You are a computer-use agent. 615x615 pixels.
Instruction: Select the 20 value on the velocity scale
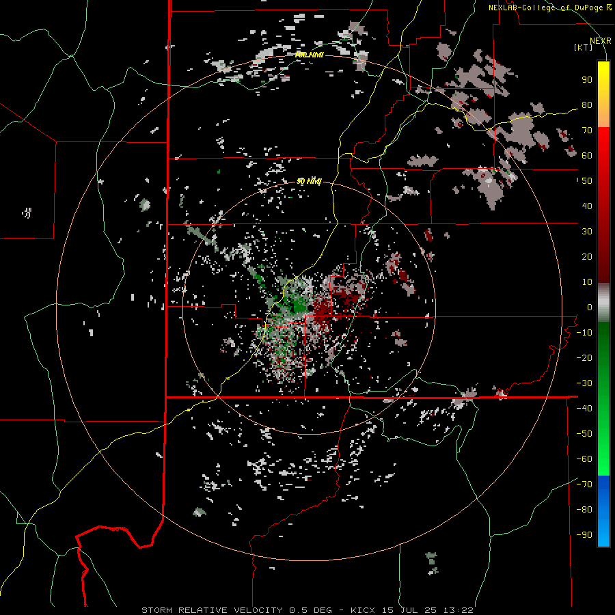(x=587, y=256)
